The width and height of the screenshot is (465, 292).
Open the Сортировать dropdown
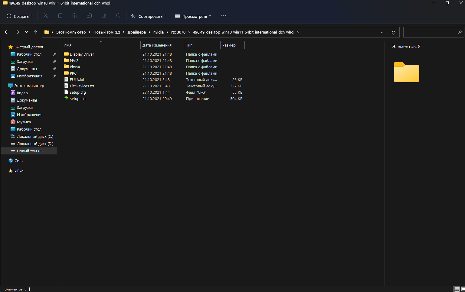(149, 16)
